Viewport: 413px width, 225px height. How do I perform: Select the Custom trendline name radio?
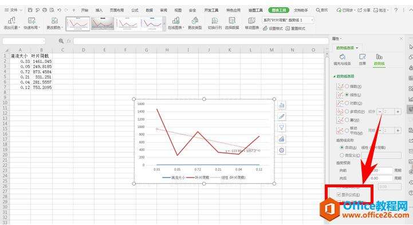coord(342,155)
